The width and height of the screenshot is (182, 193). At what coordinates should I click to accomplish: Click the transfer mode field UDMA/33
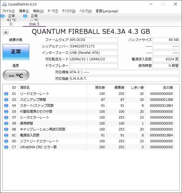point(94,60)
